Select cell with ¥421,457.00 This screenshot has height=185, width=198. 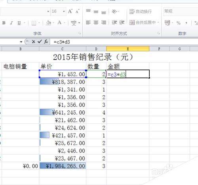pos(63,135)
